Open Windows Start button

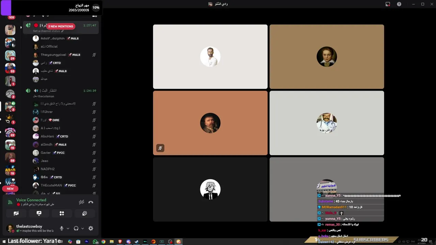pyautogui.click(x=4, y=242)
